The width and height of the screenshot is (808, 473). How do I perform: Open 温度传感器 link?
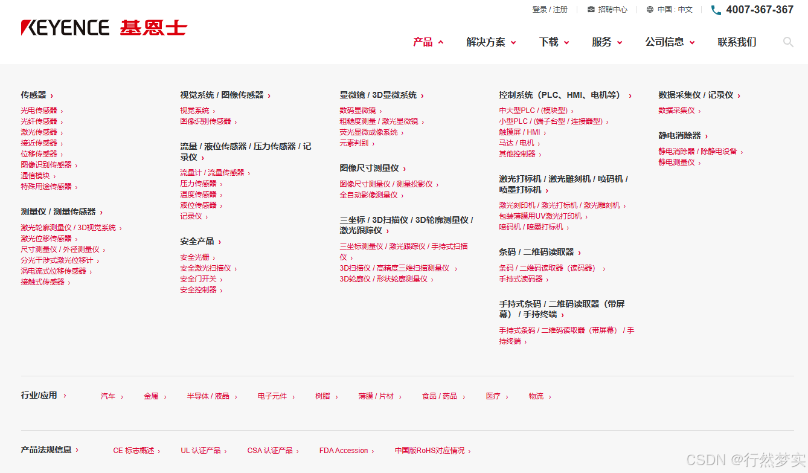click(201, 195)
